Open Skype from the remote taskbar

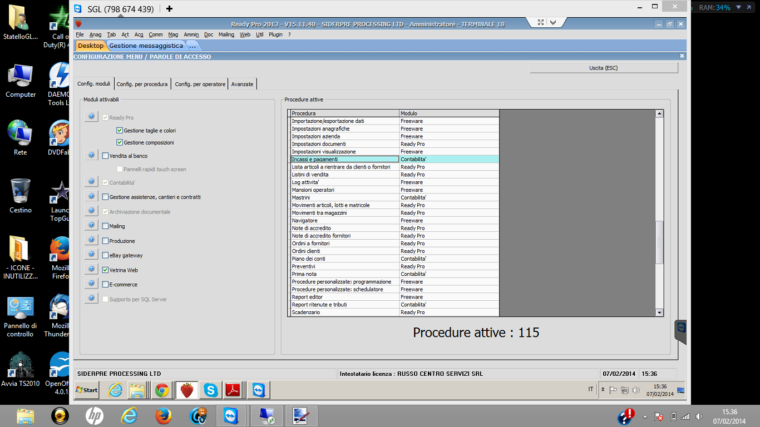pos(210,390)
